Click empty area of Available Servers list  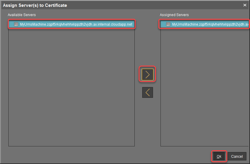click(71, 89)
